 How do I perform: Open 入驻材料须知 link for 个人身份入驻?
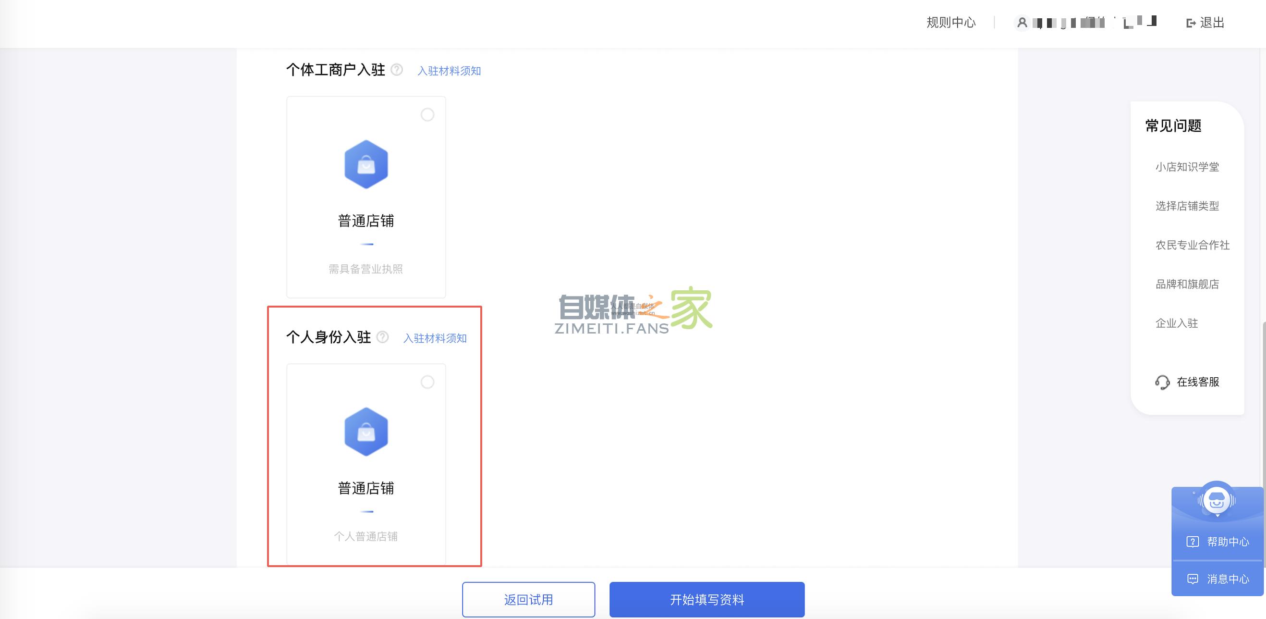436,338
